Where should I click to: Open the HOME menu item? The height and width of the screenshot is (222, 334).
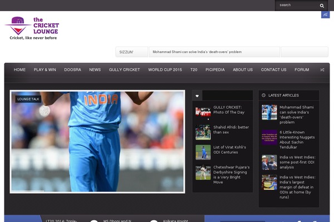point(19,70)
